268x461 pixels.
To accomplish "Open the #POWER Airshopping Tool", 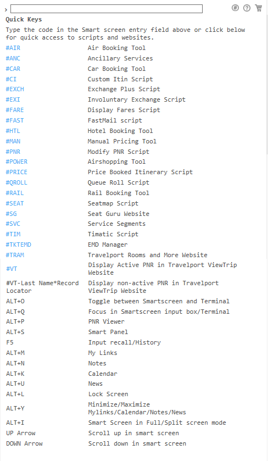I will click(16, 162).
